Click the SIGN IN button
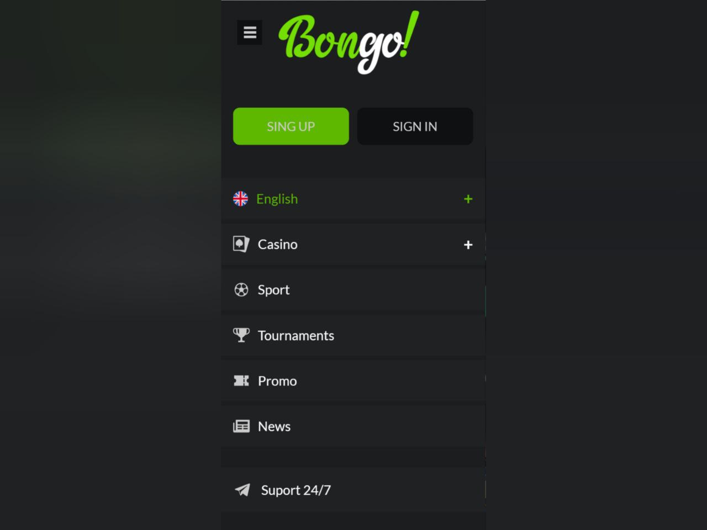 tap(415, 126)
